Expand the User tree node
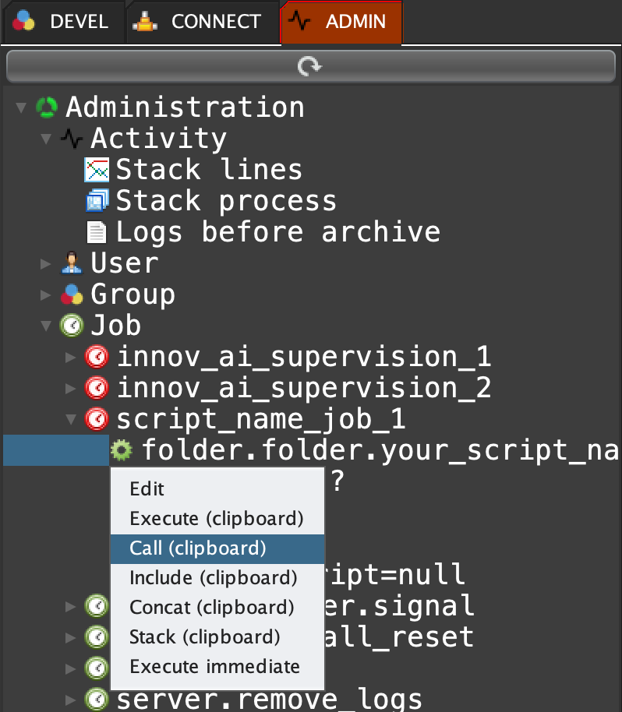This screenshot has width=622, height=712. (x=46, y=263)
